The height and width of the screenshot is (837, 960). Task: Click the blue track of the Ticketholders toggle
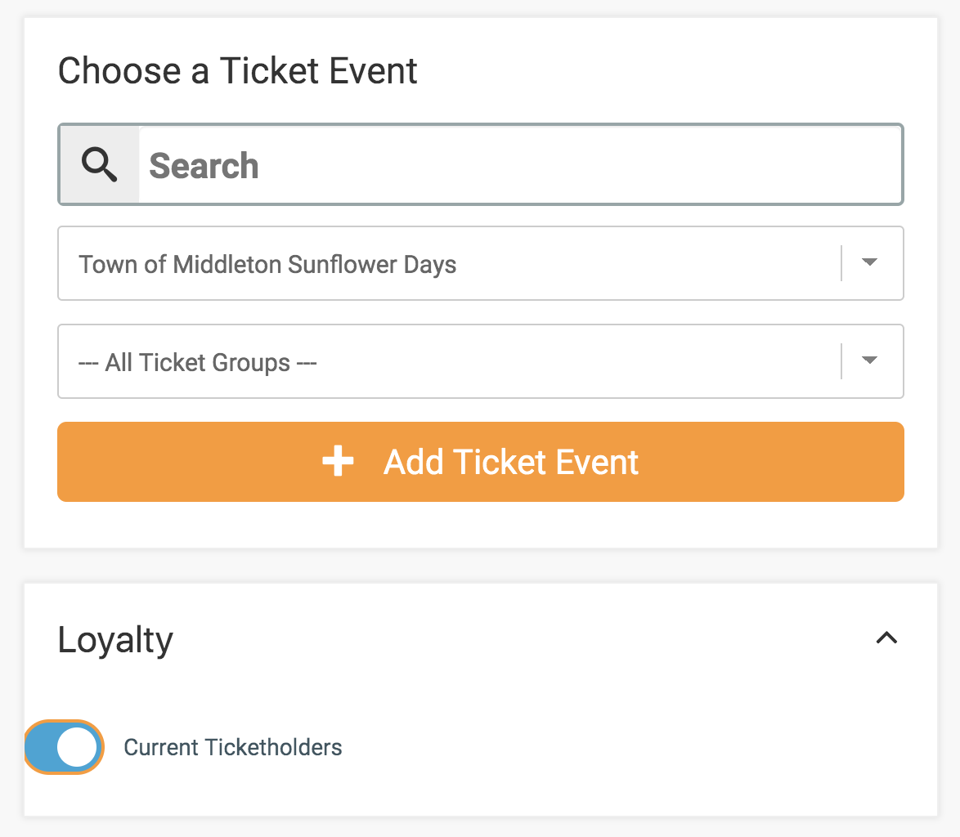point(43,747)
